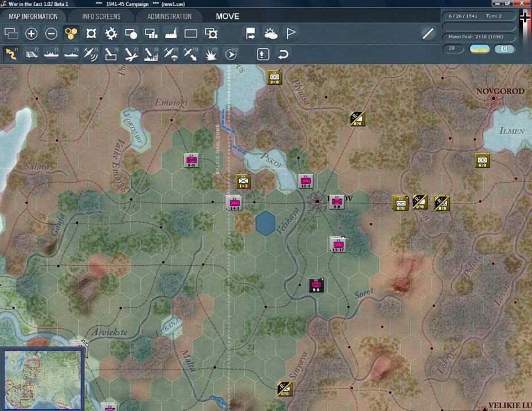Switch to the INFO SCREENS tab
The width and height of the screenshot is (532, 411).
tap(101, 17)
